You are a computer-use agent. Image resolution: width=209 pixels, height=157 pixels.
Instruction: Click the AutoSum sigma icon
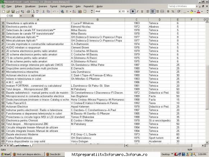(67, 12)
